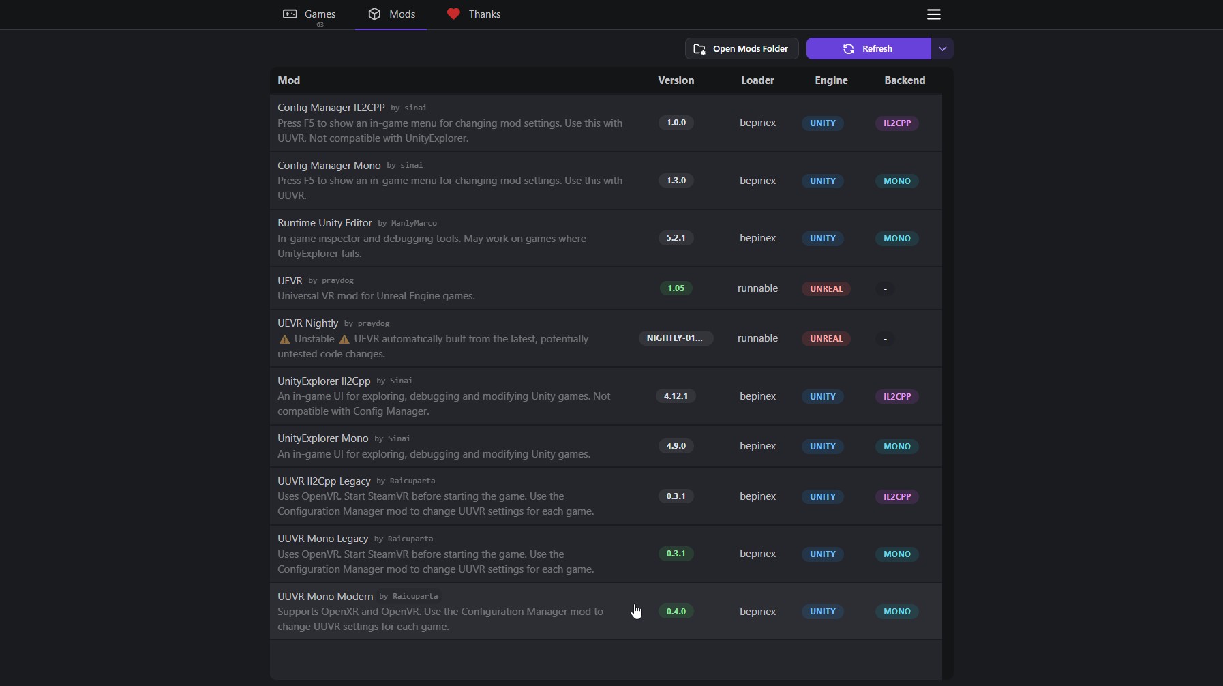
Task: Click the Mods cube icon
Action: click(374, 14)
